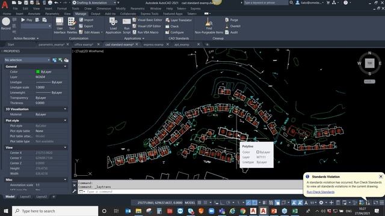Image resolution: width=385 pixels, height=216 pixels.
Task: Toggle polar tracking in status bar
Action: click(228, 203)
